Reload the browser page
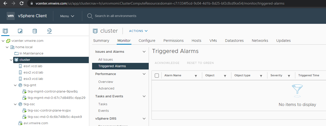 pos(22,4)
